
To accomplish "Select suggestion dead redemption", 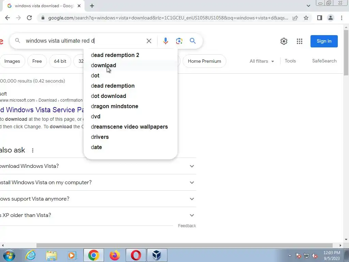I will pyautogui.click(x=131, y=86).
